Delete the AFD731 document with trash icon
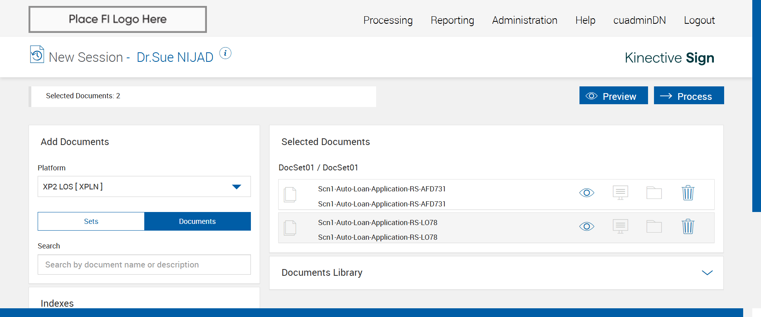The height and width of the screenshot is (317, 761). pyautogui.click(x=688, y=193)
